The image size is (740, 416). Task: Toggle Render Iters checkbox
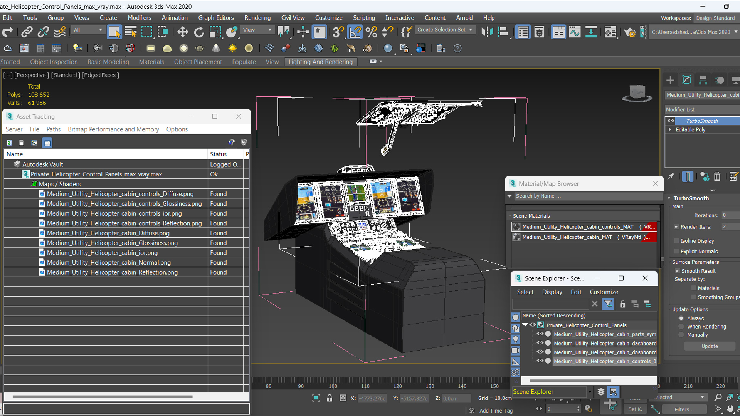pyautogui.click(x=676, y=227)
